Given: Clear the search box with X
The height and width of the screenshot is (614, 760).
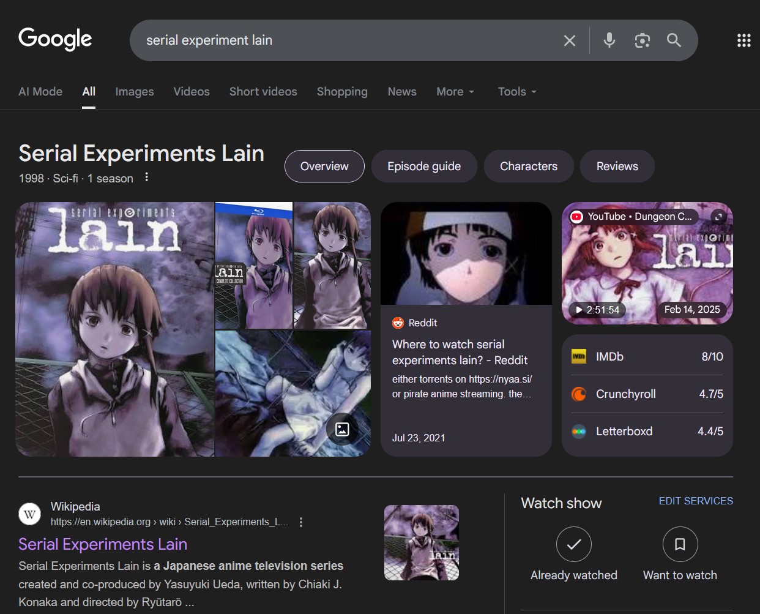Looking at the screenshot, I should click(569, 40).
